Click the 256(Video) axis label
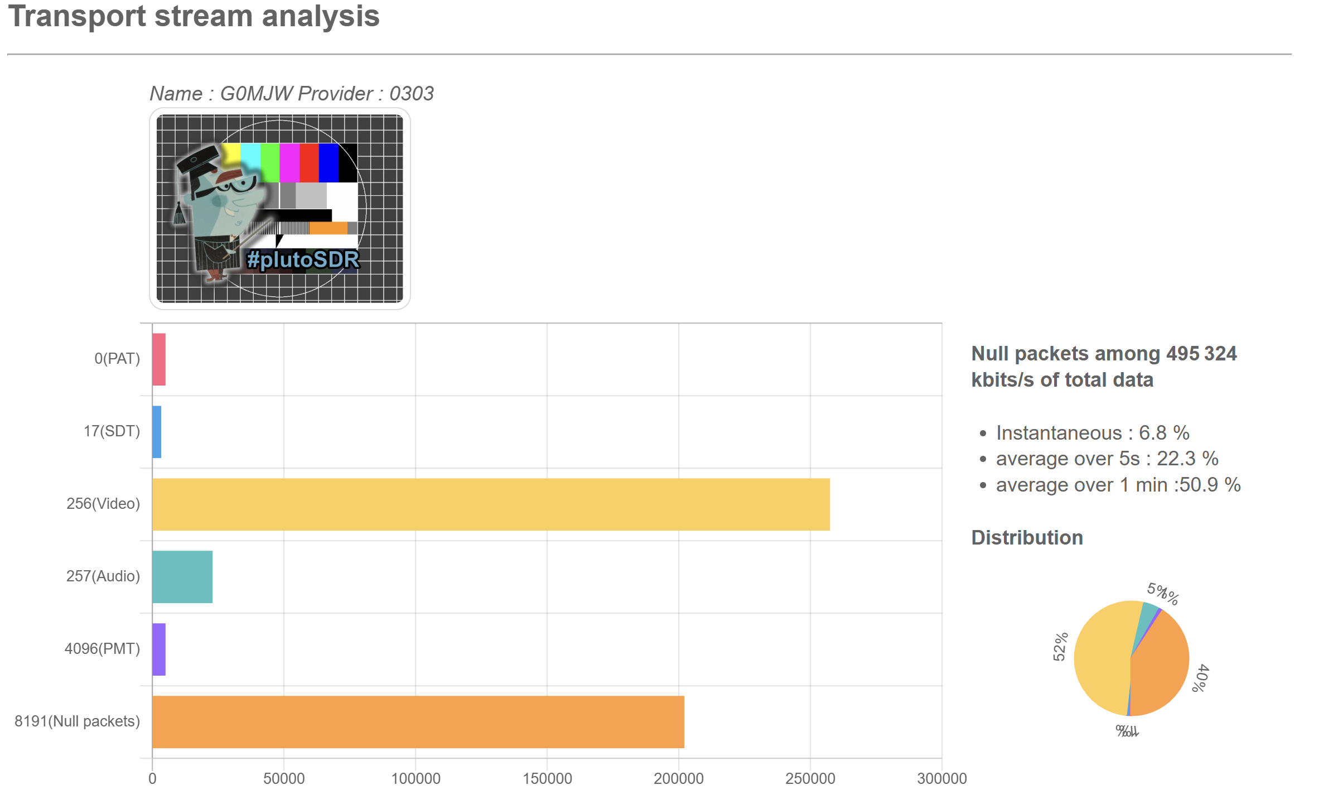1333x809 pixels. pos(103,504)
